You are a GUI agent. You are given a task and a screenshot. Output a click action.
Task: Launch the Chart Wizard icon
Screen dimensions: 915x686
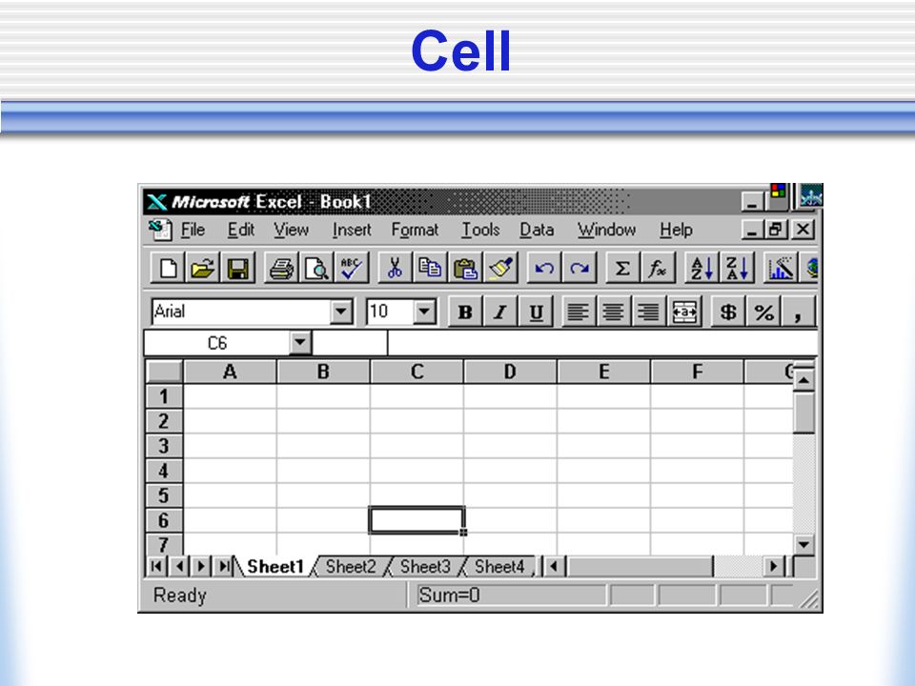[781, 269]
